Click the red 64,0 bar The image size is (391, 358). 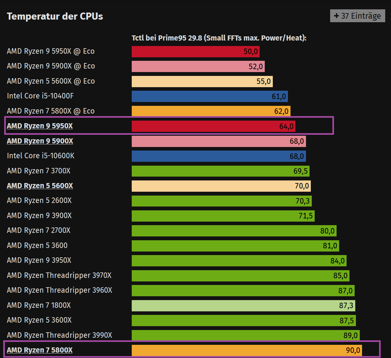point(214,126)
